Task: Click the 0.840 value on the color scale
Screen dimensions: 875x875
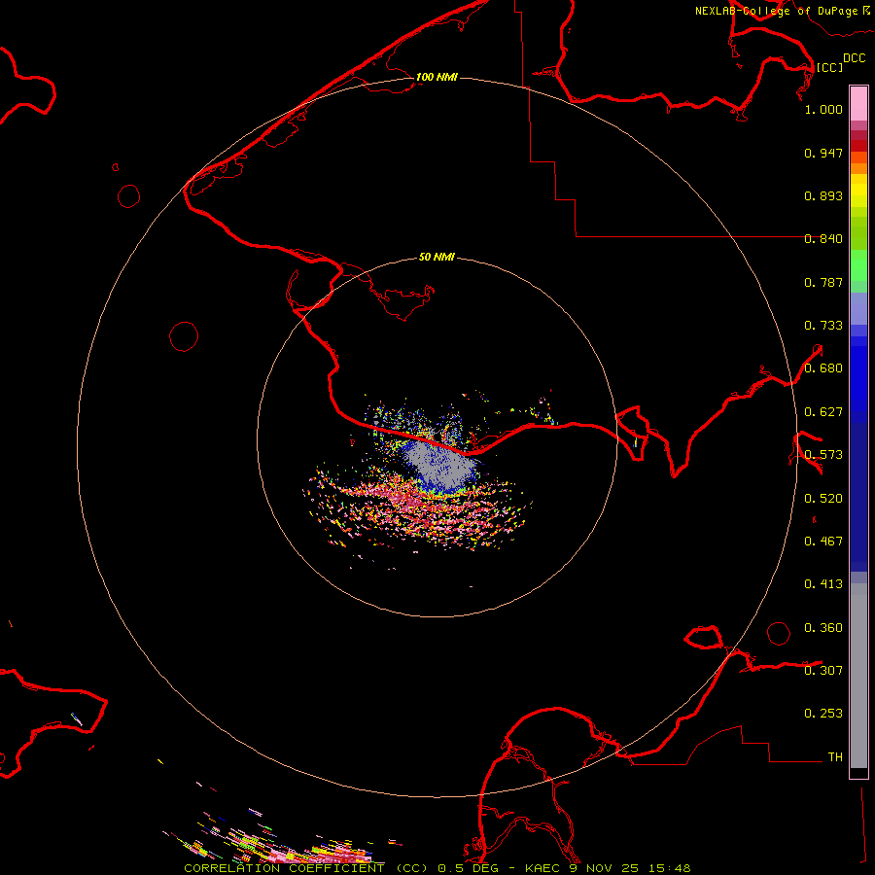Action: click(823, 239)
